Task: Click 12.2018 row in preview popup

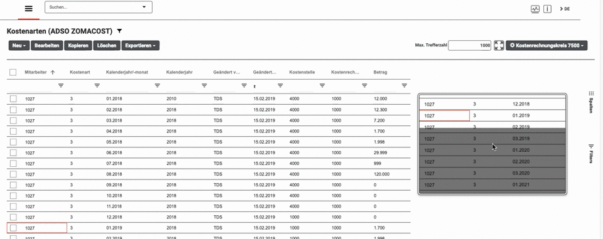Action: (x=492, y=104)
